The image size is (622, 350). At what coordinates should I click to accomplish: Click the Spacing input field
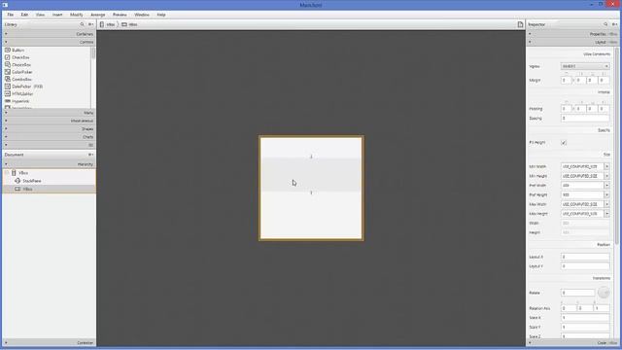pos(585,119)
